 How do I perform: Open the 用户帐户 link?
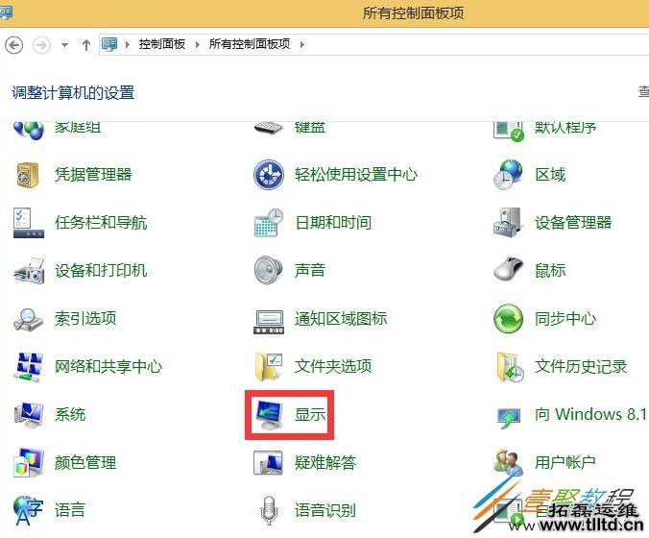565,463
